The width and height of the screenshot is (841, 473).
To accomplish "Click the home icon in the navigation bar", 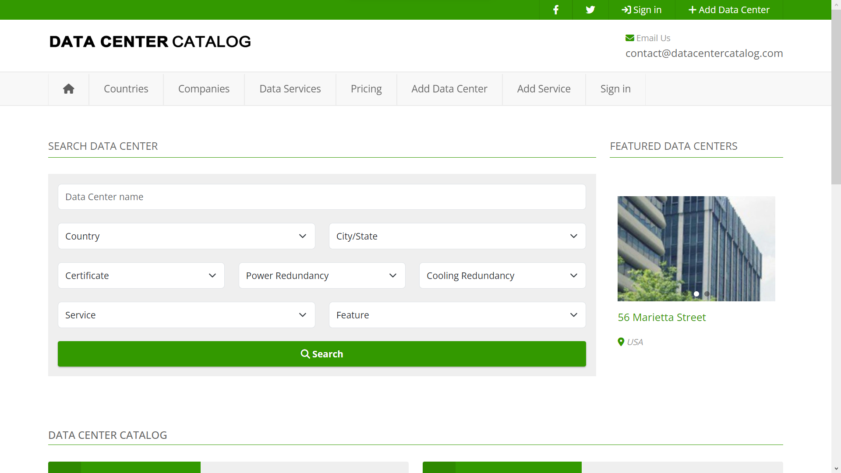I will (68, 88).
